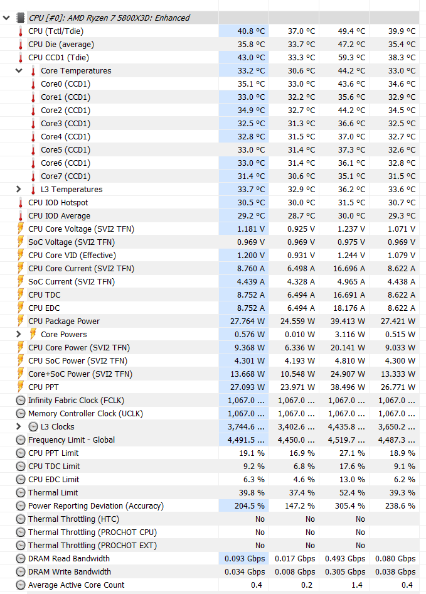This screenshot has height=594, width=426.
Task: Click lightning icon beside CPU EDC
Action: tap(21, 308)
